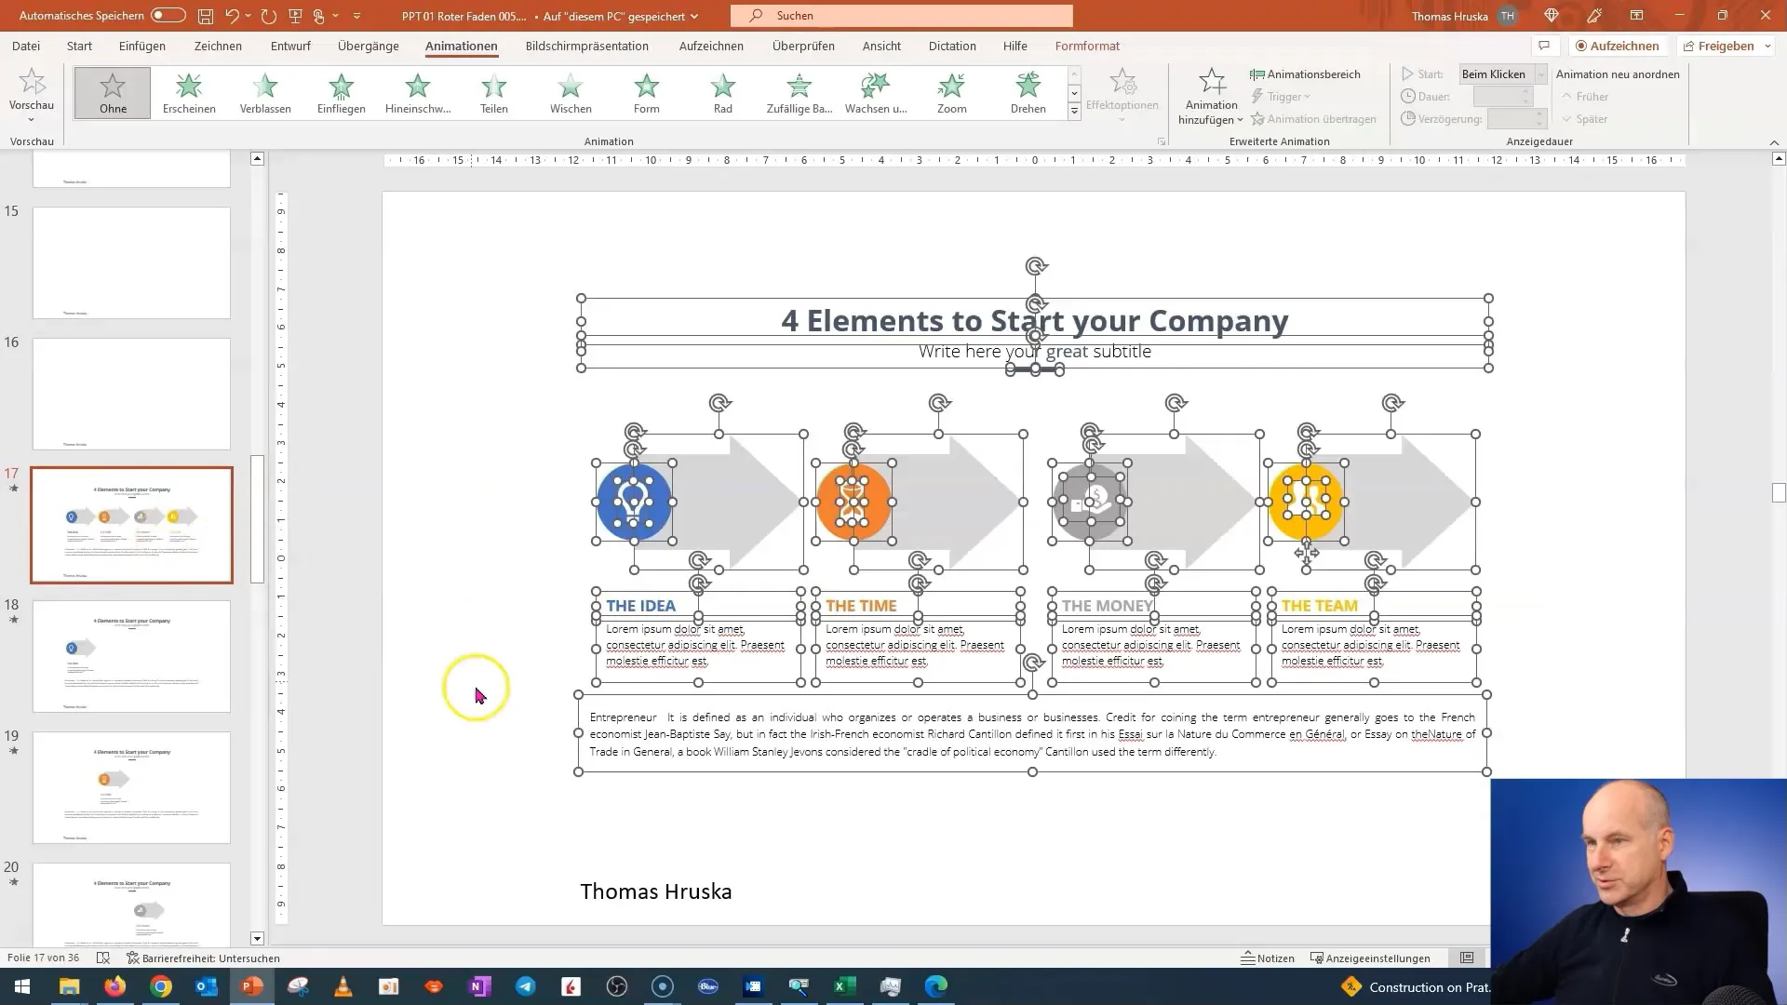
Task: Click the yellow team icon circle
Action: click(1306, 502)
